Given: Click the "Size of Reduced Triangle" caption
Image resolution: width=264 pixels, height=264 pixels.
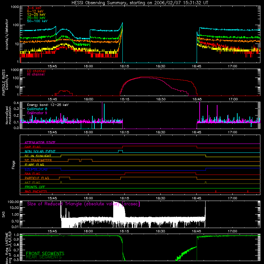Looking at the screenshot, I should (83, 204).
